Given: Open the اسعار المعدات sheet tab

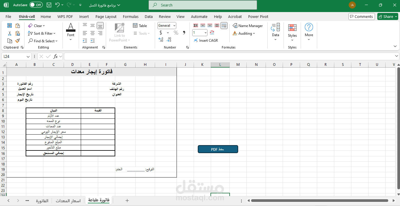Looking at the screenshot, I should click(68, 200).
